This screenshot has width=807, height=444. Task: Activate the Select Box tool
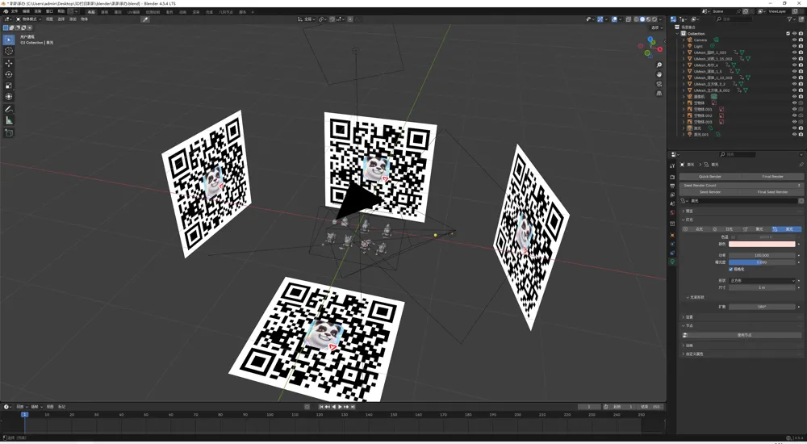[9, 40]
